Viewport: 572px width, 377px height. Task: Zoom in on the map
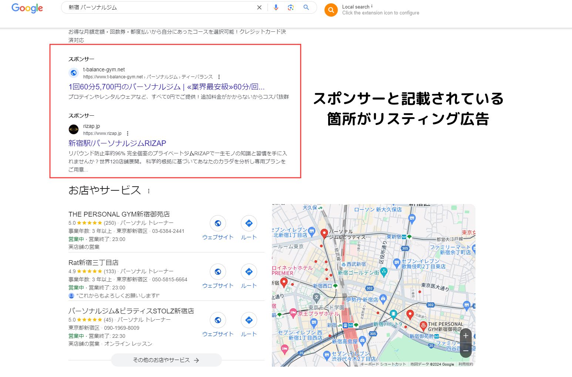[x=466, y=336]
